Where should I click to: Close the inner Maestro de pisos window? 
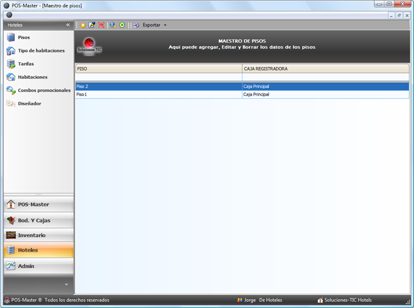point(407,15)
